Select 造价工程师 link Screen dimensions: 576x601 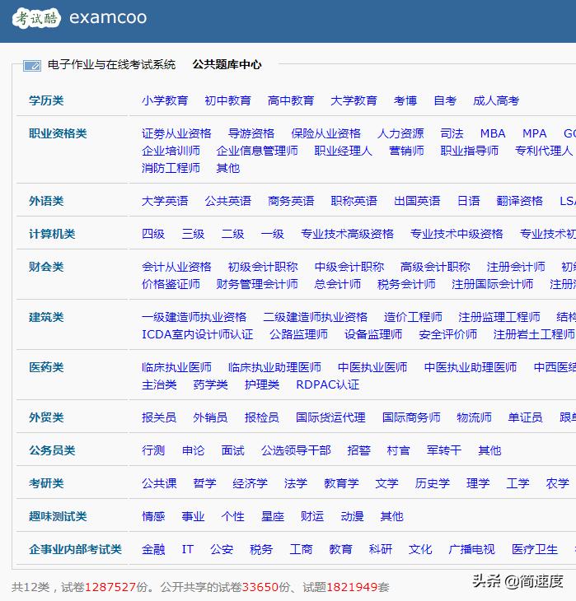pyautogui.click(x=413, y=317)
